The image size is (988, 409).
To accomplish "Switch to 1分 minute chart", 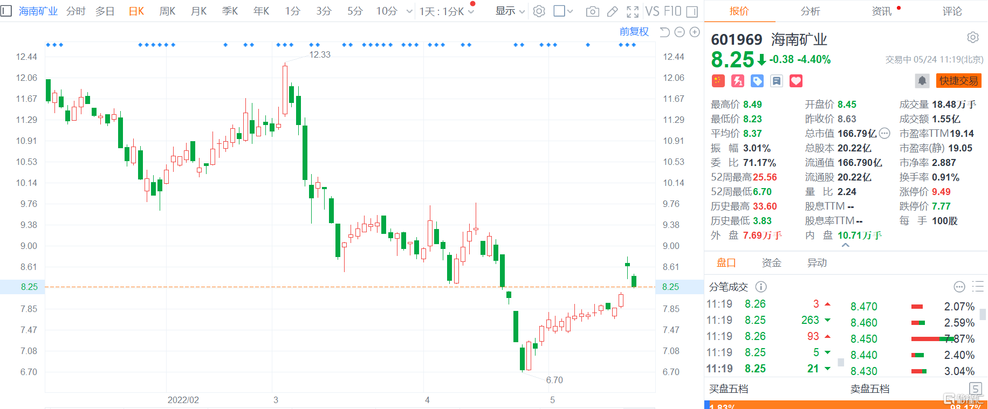I will point(293,11).
